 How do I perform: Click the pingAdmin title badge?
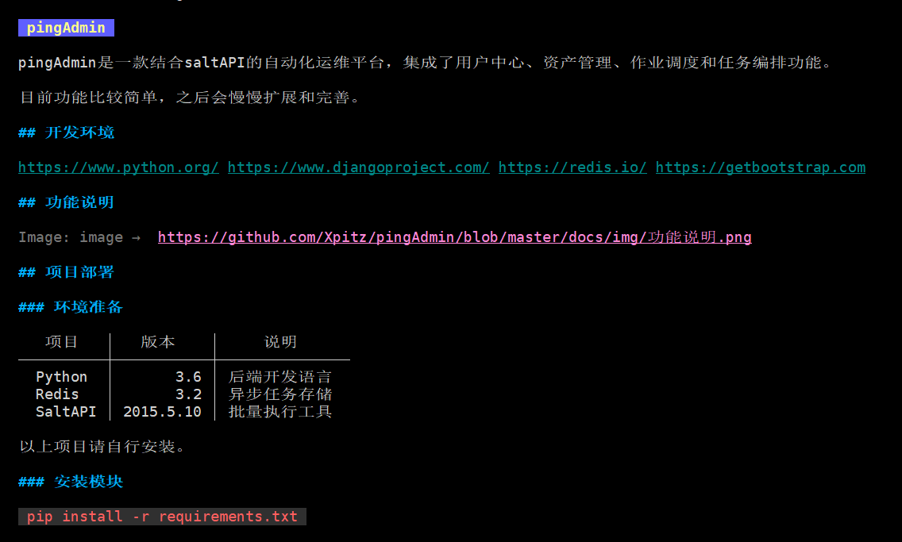point(66,27)
